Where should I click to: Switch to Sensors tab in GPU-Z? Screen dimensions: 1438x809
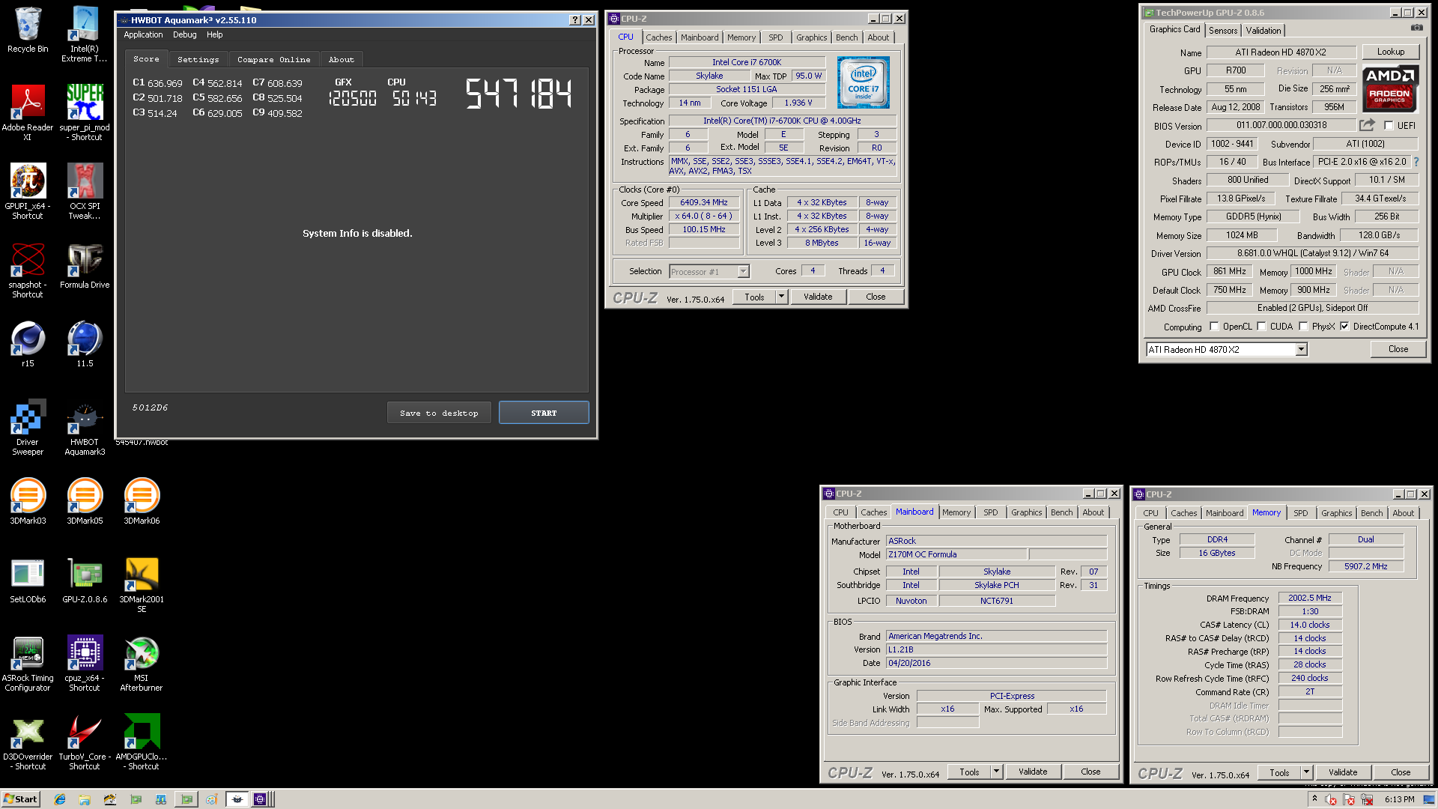coord(1222,31)
